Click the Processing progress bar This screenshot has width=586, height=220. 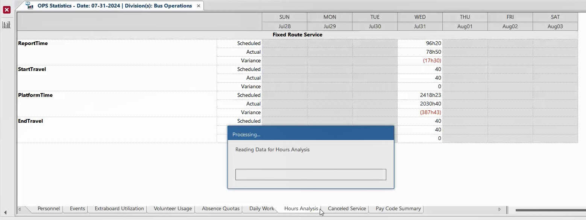pos(311,175)
